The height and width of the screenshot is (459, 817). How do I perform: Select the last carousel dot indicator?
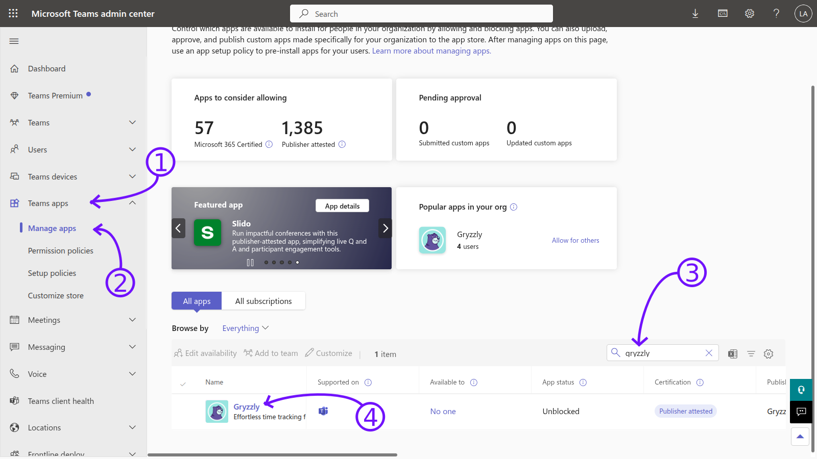click(x=298, y=263)
